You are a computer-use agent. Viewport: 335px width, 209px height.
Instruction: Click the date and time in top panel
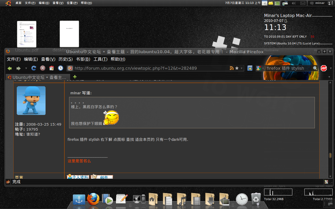(x=243, y=3)
